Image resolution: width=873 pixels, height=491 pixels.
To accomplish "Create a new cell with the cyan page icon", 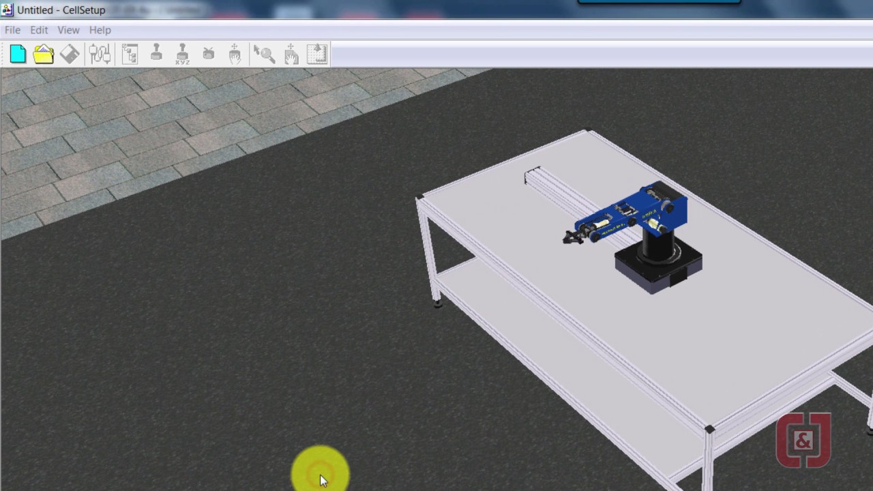I will (x=18, y=55).
